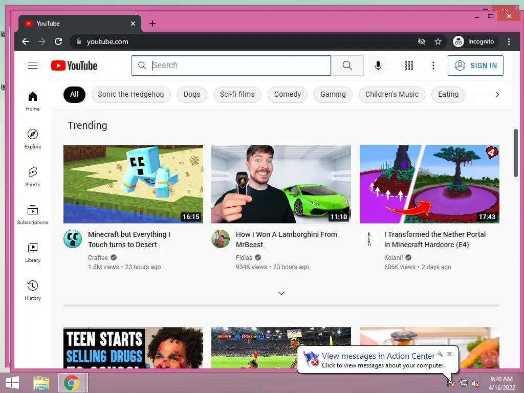Open File Explorer from the taskbar

(41, 383)
